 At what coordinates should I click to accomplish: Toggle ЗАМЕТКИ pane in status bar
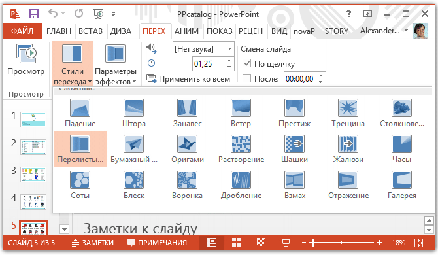point(92,243)
